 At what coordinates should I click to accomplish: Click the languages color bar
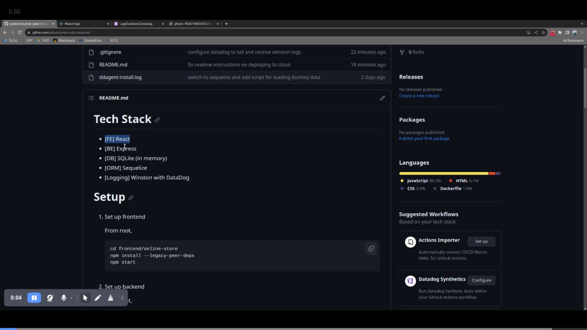tap(450, 174)
